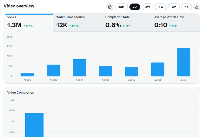Click the 600K y-axis label

pyautogui.click(x=10, y=37)
